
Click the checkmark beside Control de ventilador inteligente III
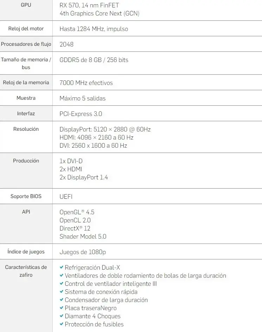(61, 283)
